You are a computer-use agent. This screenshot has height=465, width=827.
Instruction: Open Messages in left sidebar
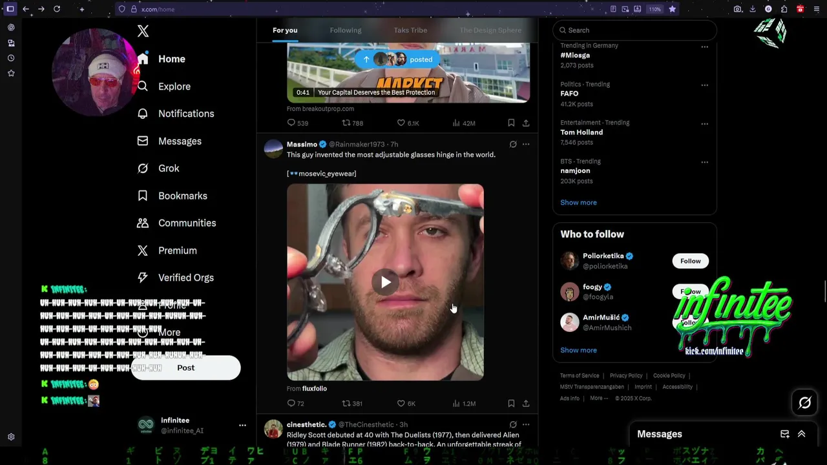[169, 141]
